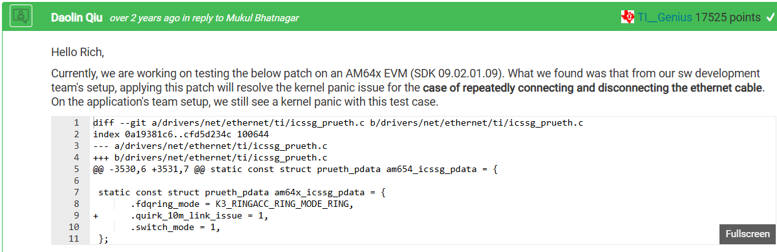The width and height of the screenshot is (777, 252).
Task: Click the '.fdqring_mode' code line
Action: pos(242,204)
